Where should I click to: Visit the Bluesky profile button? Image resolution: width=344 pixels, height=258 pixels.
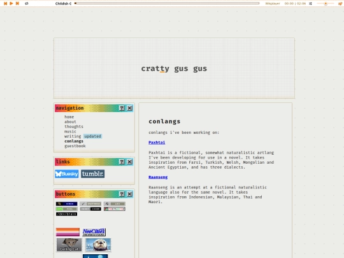[x=67, y=174]
